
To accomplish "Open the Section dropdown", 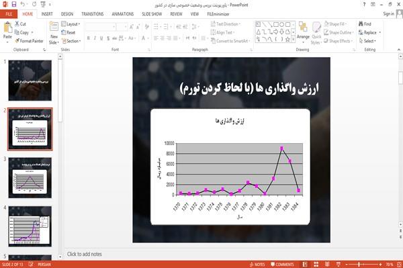I will (x=71, y=41).
